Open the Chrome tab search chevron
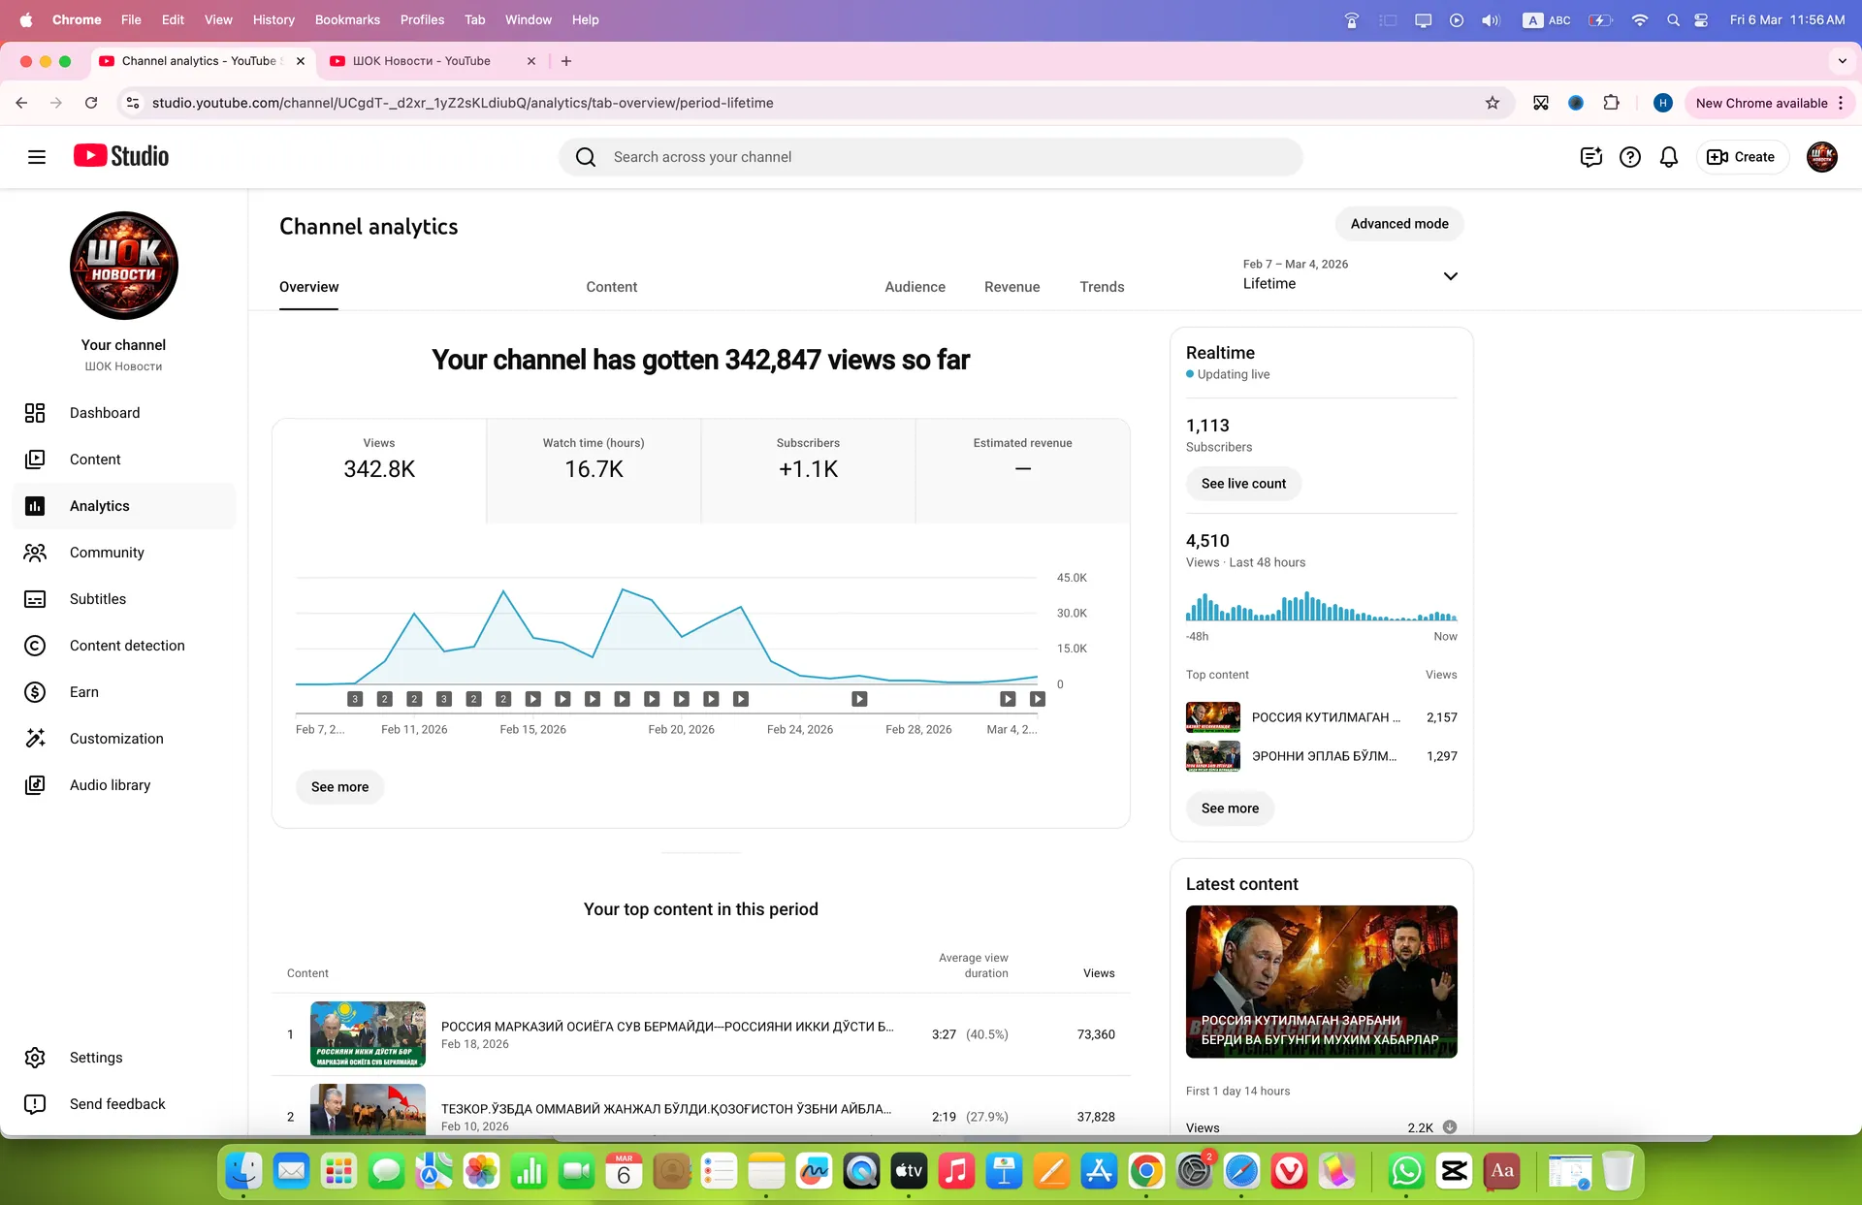 coord(1842,61)
